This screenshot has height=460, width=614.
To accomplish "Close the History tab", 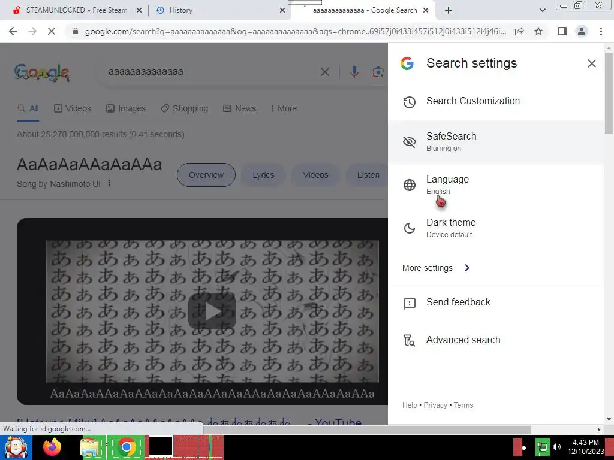I will (x=282, y=11).
